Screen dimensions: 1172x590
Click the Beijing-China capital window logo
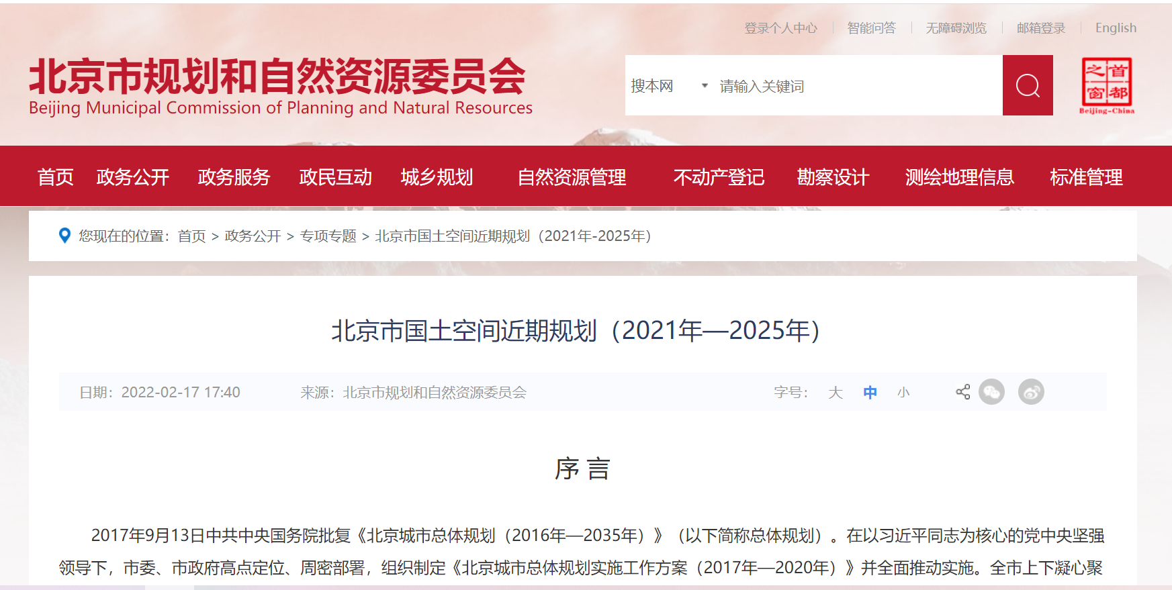click(x=1106, y=85)
